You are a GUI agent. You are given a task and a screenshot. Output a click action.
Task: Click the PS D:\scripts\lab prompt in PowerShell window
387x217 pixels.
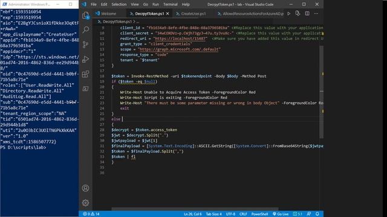[23, 147]
